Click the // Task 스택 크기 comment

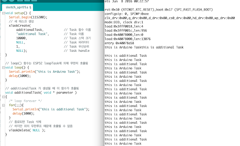[x=78, y=38]
